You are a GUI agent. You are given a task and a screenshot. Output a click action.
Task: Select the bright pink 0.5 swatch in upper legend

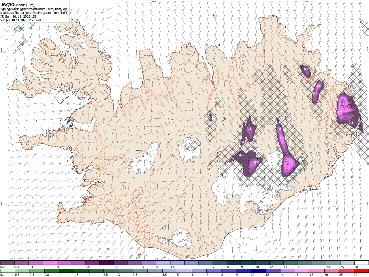point(50,263)
